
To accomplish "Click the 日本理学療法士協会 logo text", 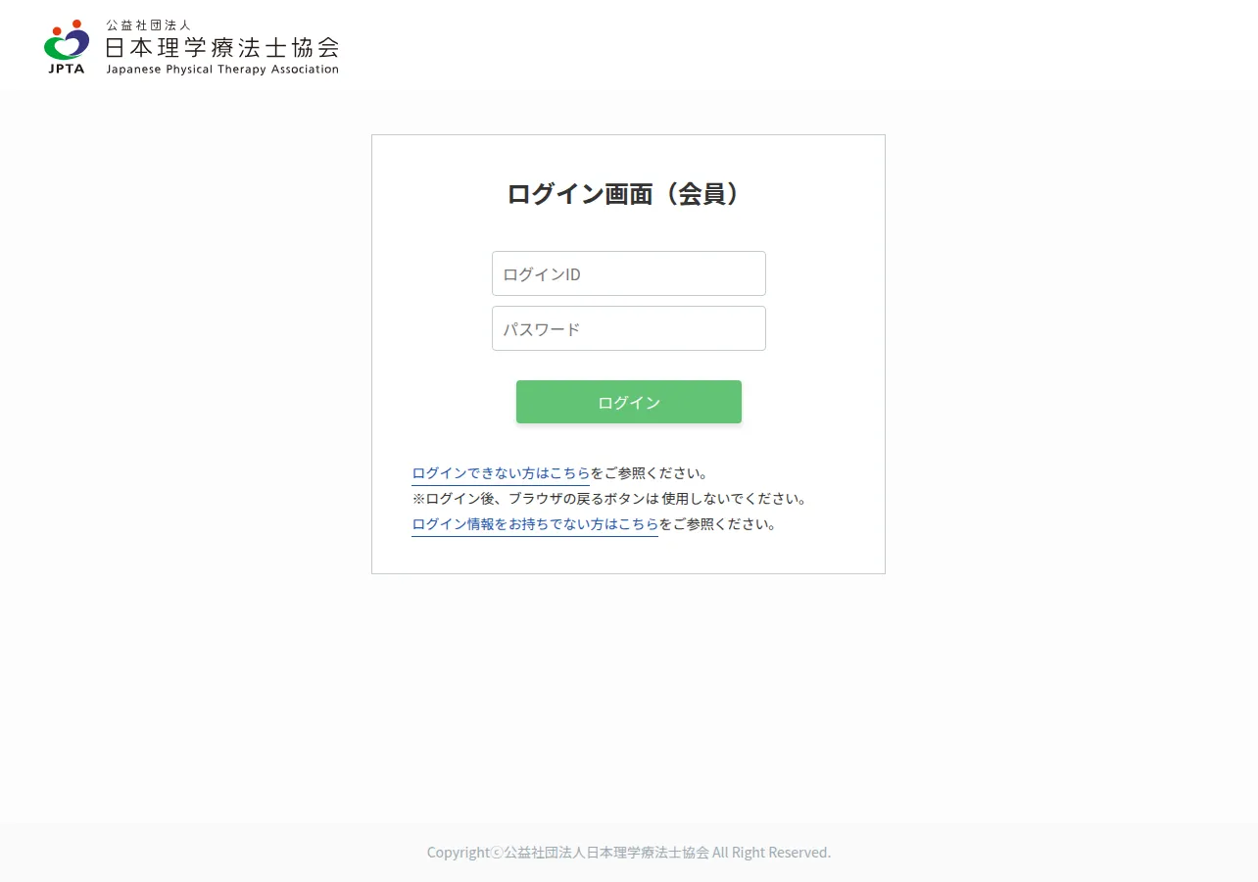I will [x=222, y=47].
